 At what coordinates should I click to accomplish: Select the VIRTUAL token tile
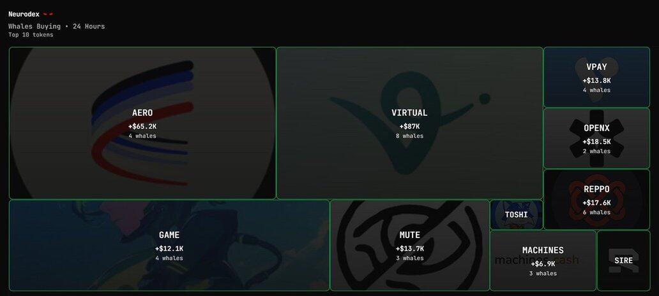pos(410,123)
